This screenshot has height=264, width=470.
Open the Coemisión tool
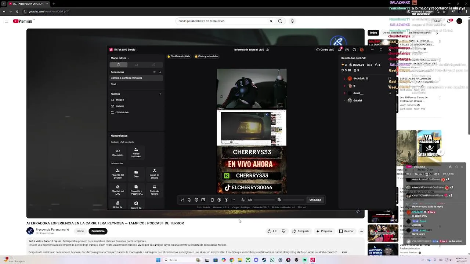[x=118, y=153]
